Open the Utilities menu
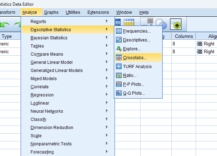217x156 pixels. pyautogui.click(x=73, y=12)
